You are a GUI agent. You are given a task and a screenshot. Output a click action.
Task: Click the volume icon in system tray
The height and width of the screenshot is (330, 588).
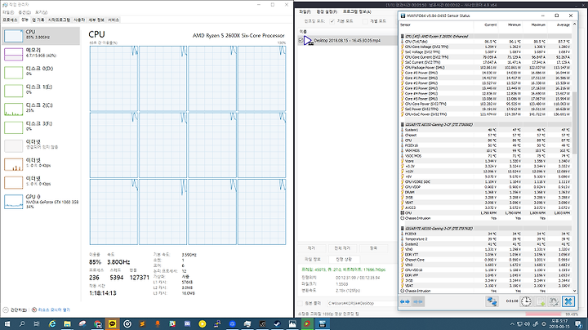pos(527,324)
